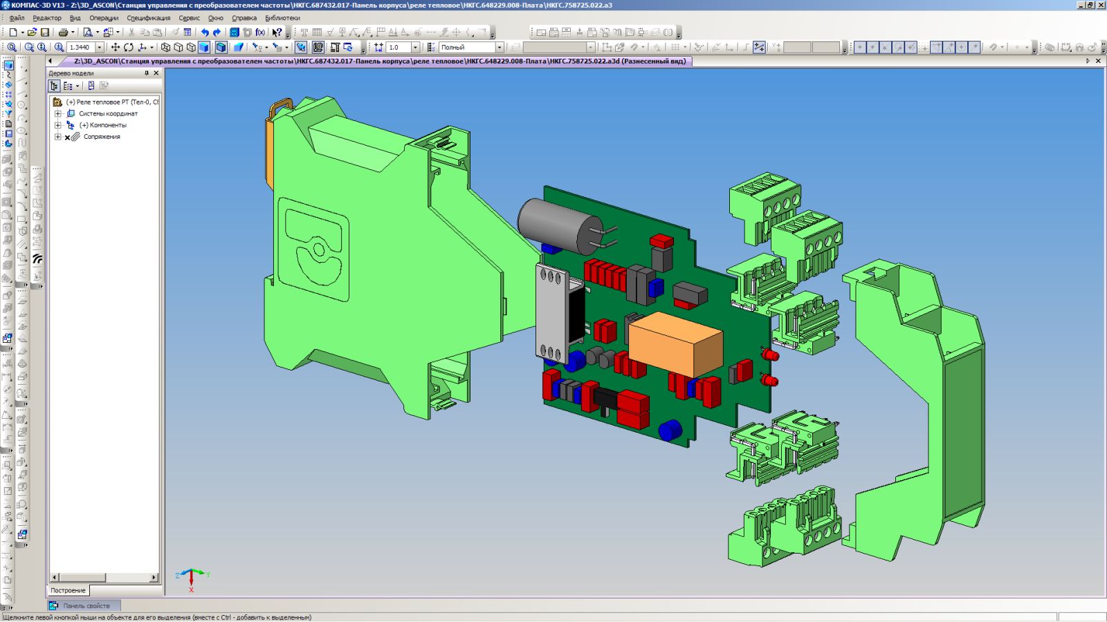Open the Библиотеки menu
The height and width of the screenshot is (622, 1107).
(282, 18)
